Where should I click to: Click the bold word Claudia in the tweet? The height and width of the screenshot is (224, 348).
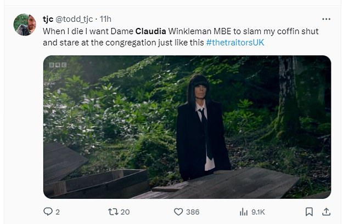(151, 31)
